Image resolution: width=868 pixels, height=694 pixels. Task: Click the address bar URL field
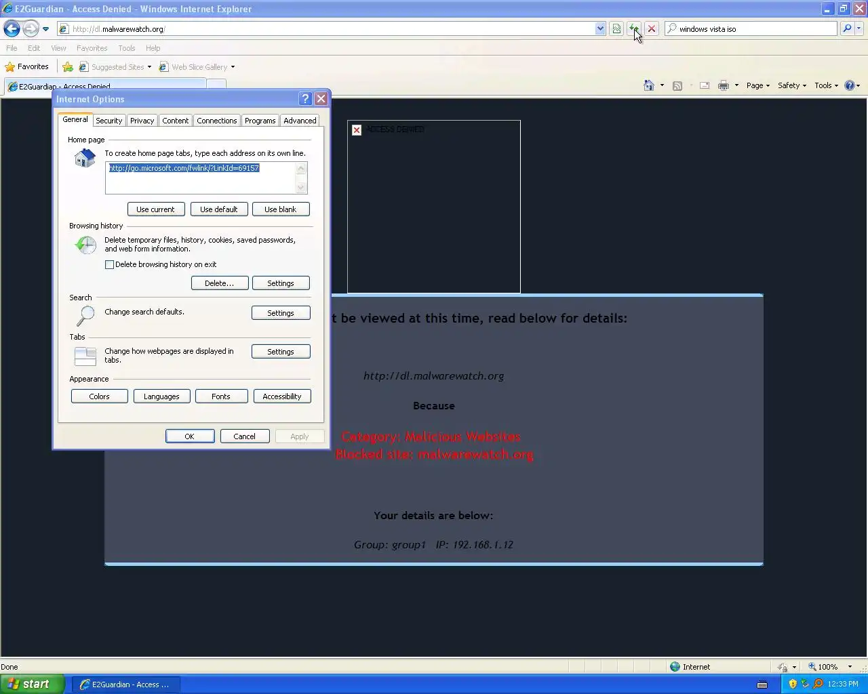325,28
